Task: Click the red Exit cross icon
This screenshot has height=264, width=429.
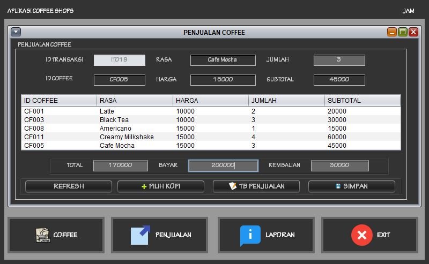Action: coord(361,235)
